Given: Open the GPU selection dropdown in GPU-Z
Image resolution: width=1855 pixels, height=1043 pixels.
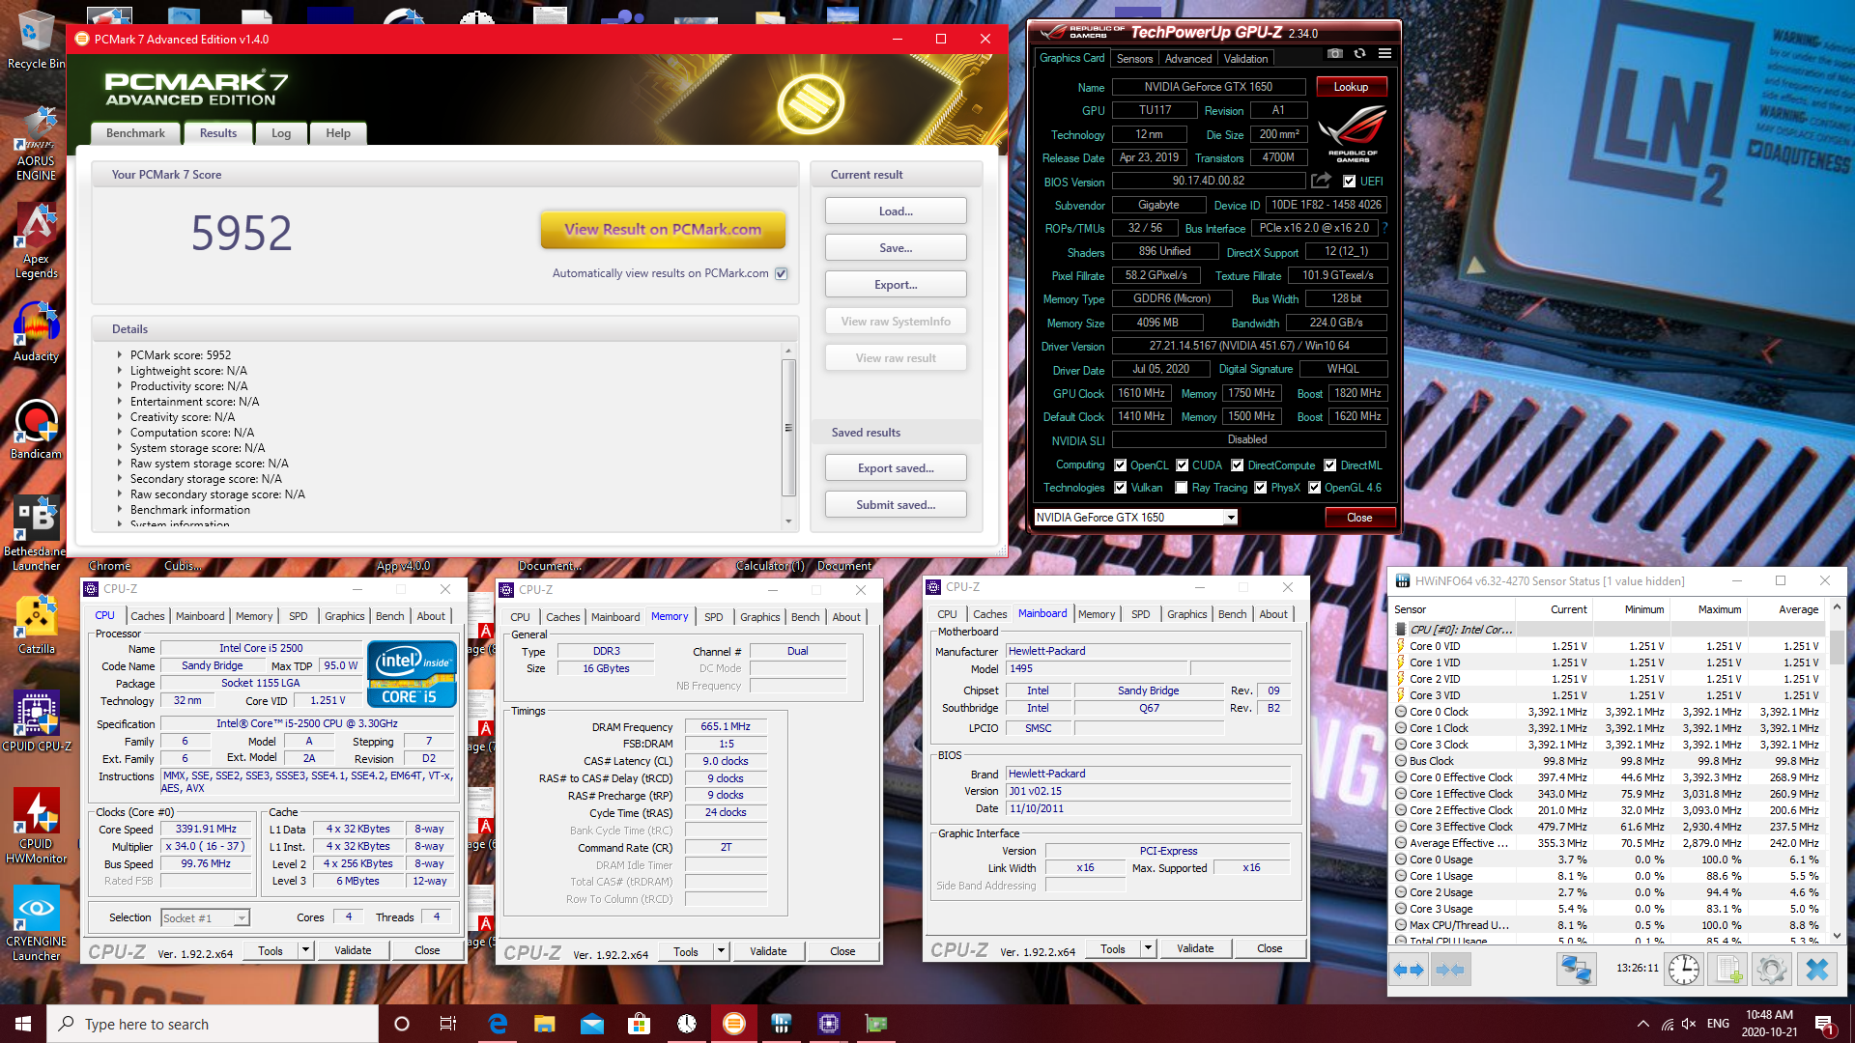Looking at the screenshot, I should (1231, 518).
